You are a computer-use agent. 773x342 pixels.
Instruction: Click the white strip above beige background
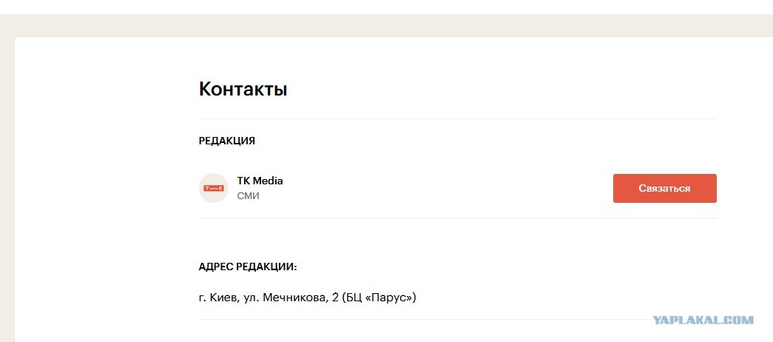(x=386, y=7)
